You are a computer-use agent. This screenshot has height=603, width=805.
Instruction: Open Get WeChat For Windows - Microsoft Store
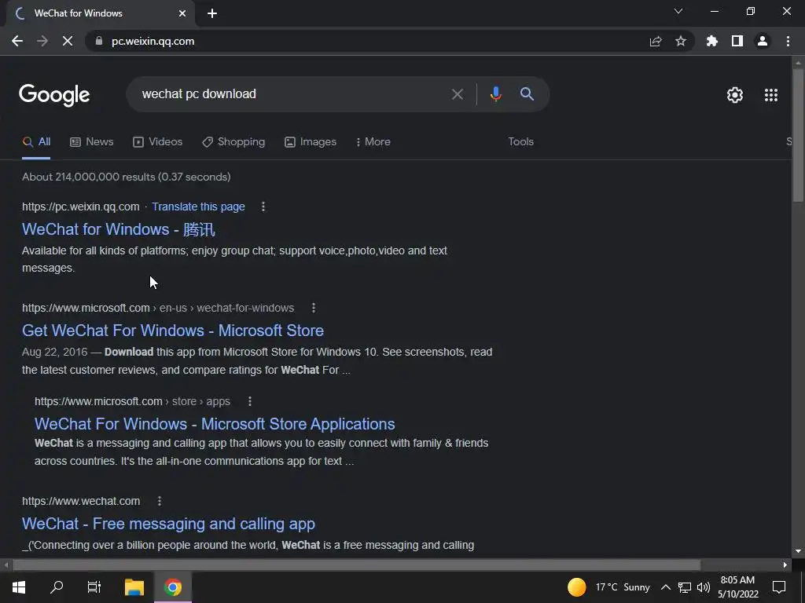[173, 331]
